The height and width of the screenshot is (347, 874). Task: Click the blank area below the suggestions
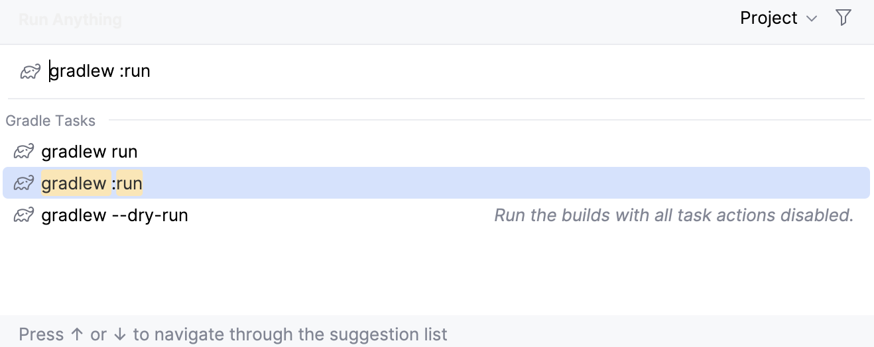tap(436, 272)
